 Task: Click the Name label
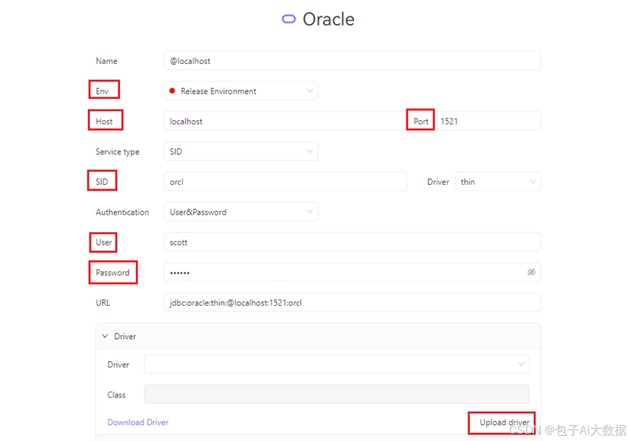(106, 61)
